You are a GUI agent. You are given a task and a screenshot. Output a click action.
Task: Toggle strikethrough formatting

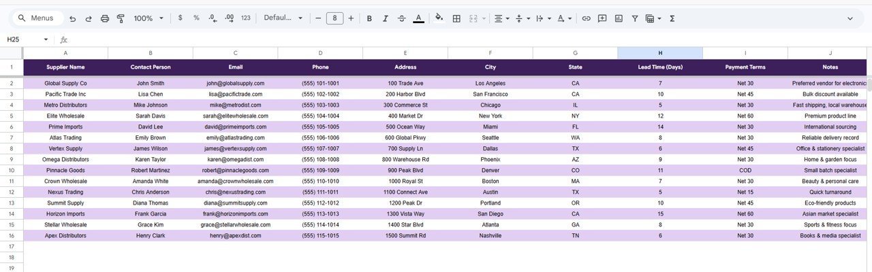tap(401, 18)
